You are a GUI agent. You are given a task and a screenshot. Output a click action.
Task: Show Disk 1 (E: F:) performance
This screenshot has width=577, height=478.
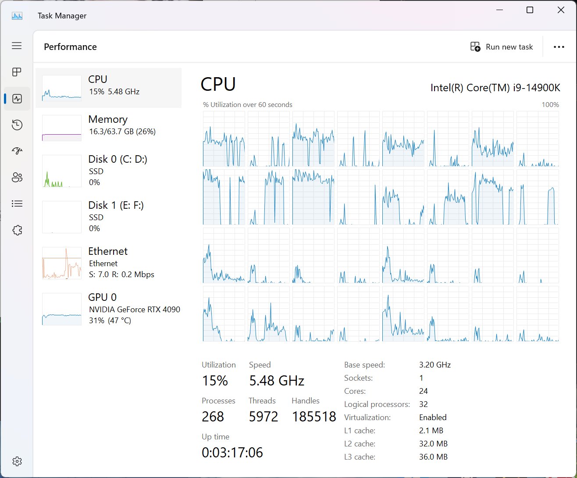click(x=108, y=217)
